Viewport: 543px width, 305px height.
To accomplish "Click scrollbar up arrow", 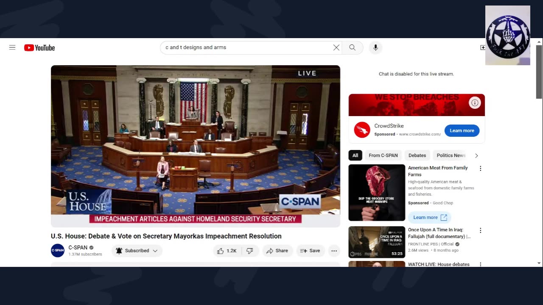I will pyautogui.click(x=539, y=42).
